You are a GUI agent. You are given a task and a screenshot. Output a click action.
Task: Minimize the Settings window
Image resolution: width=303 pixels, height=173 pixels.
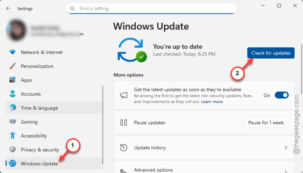pyautogui.click(x=263, y=6)
